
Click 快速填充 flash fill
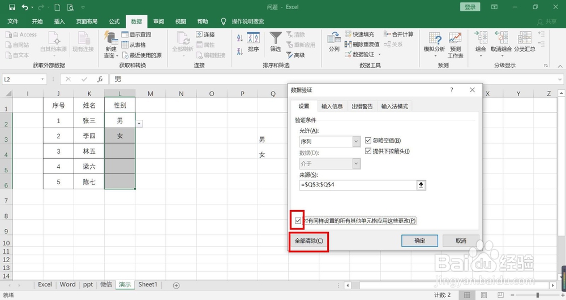pos(359,34)
